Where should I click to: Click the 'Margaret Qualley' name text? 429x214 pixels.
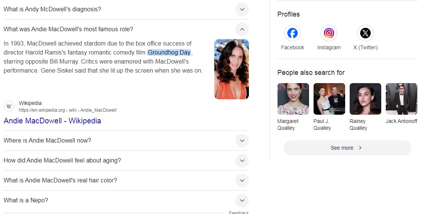(x=288, y=124)
